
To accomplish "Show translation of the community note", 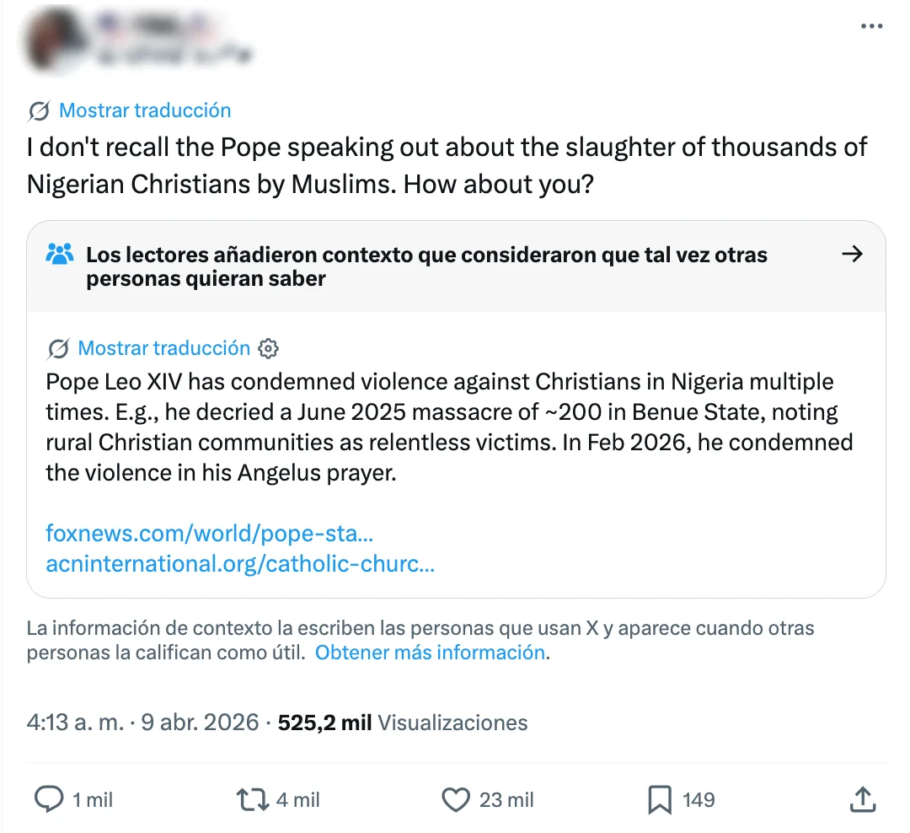I will (x=163, y=348).
